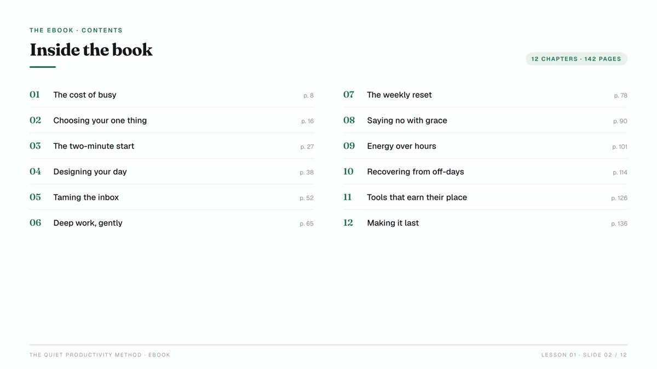Image resolution: width=657 pixels, height=369 pixels.
Task: Open the Making it last chapter
Action: click(x=485, y=223)
